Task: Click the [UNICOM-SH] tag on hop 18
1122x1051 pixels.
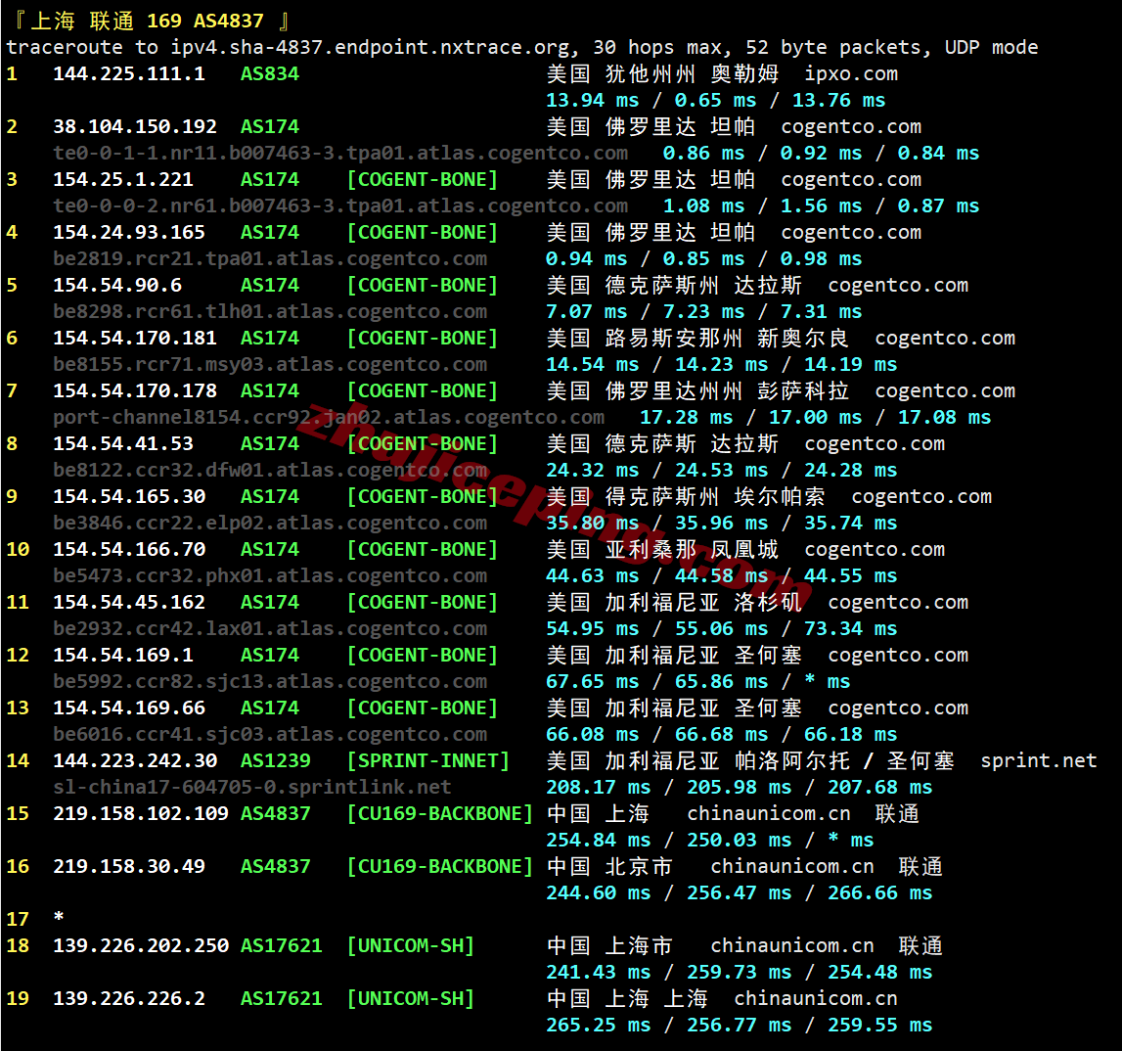Action: coord(412,945)
